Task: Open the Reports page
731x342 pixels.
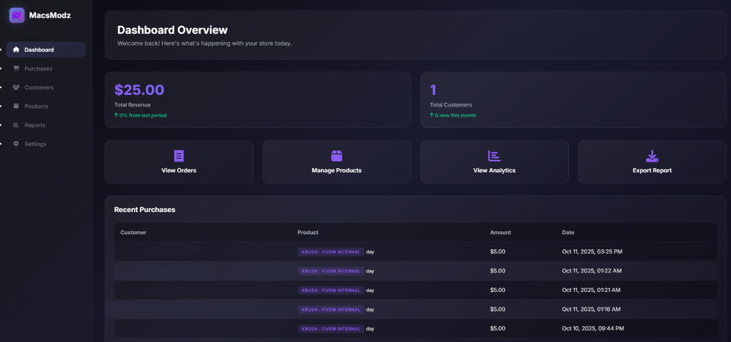Action: 46,125
